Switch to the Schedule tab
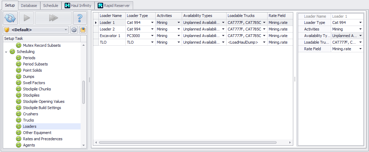 coord(51,6)
